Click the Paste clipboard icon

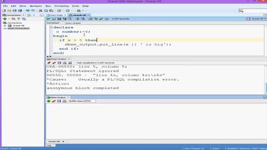[51, 10]
